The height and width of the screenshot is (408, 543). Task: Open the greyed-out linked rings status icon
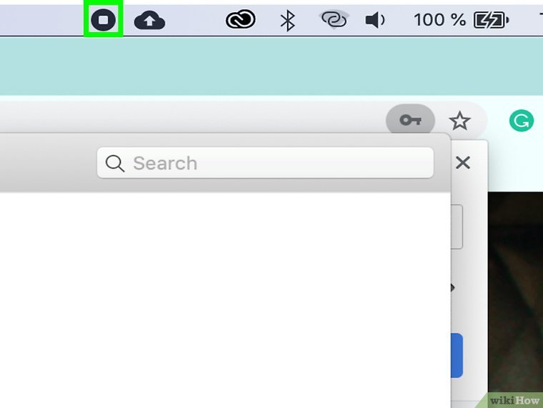334,19
